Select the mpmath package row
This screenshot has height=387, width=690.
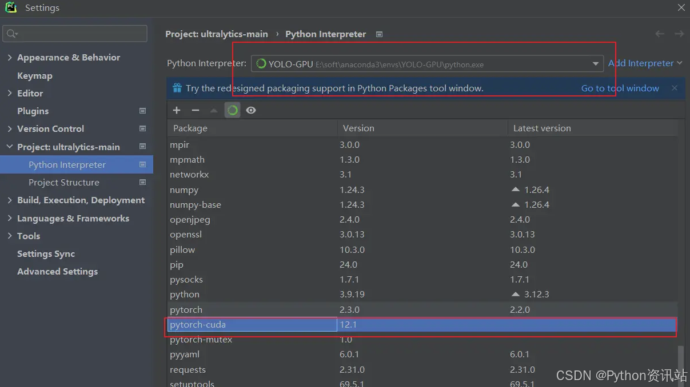422,160
